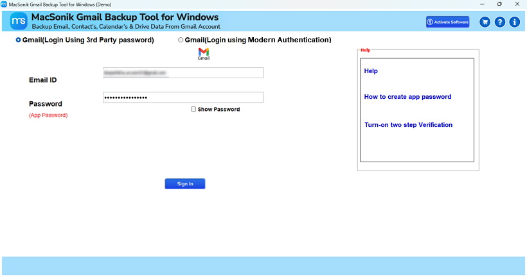Screen dimensions: 527x277
Task: Focus the Email ID input field
Action: coord(183,72)
